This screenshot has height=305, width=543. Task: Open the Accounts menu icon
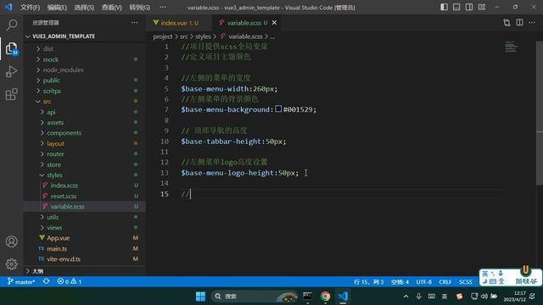[12, 241]
